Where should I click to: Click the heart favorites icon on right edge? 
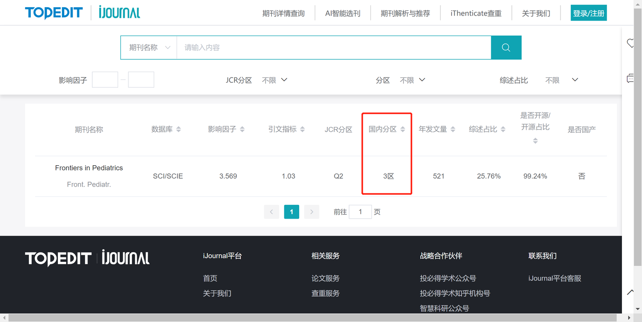(630, 43)
